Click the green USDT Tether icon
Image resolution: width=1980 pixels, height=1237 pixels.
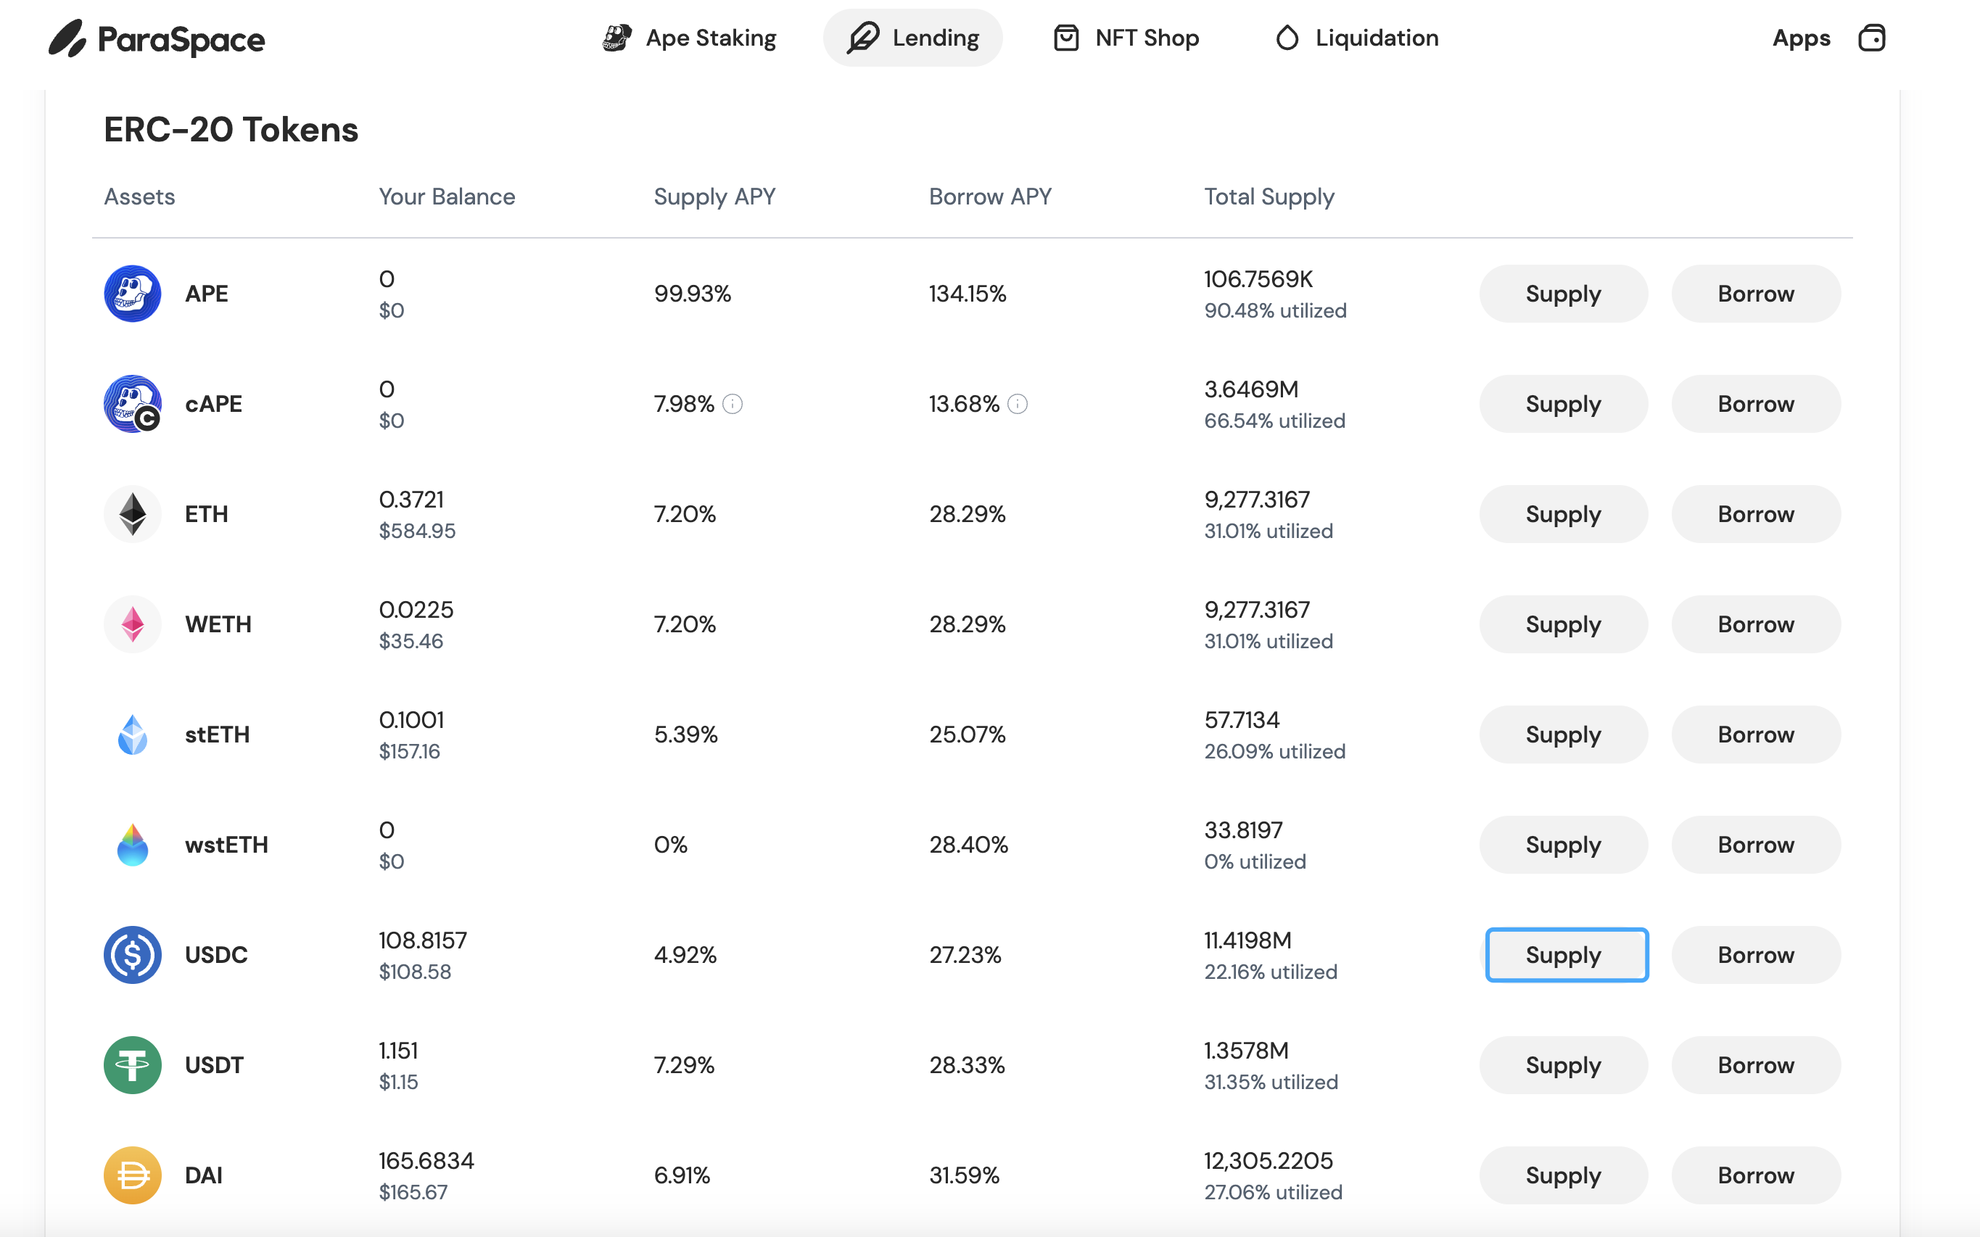(x=133, y=1065)
